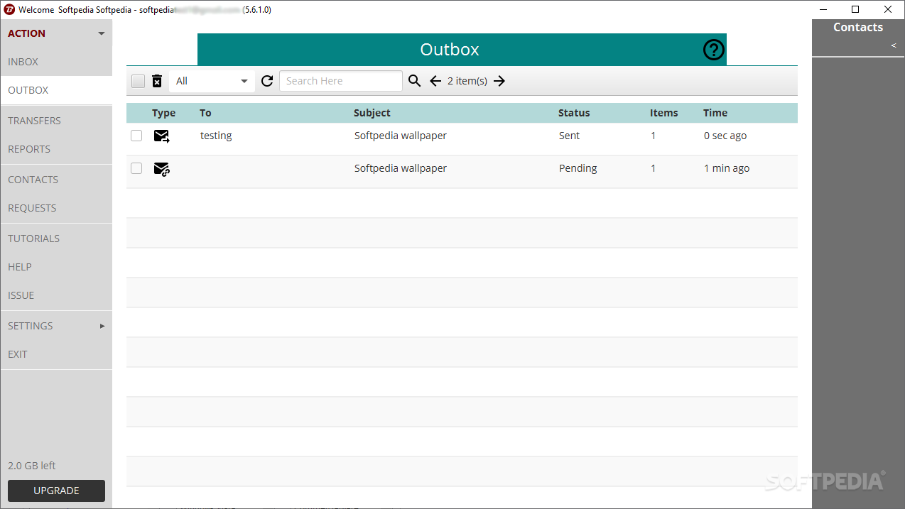Open REPORTS in the sidebar

click(56, 149)
